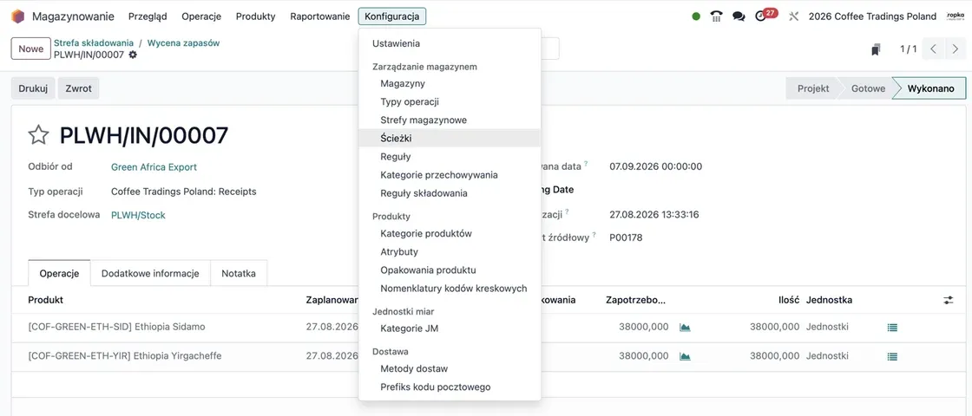Select Prefiks kodu pocztowego entry
Image resolution: width=972 pixels, height=416 pixels.
[450, 387]
